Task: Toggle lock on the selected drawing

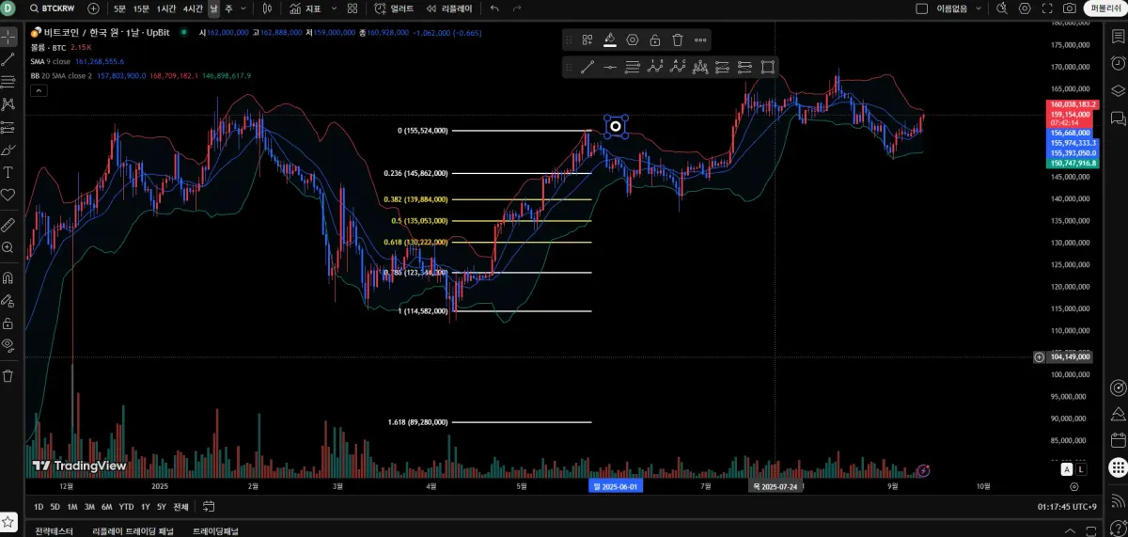Action: (x=655, y=39)
